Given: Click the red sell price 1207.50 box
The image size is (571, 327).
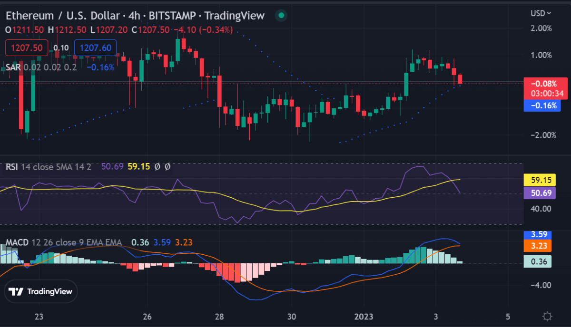Looking at the screenshot, I should [27, 48].
